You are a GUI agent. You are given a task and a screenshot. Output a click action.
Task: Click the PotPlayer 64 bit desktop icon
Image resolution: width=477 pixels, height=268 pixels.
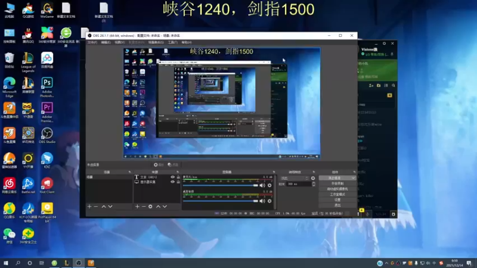tap(47, 213)
